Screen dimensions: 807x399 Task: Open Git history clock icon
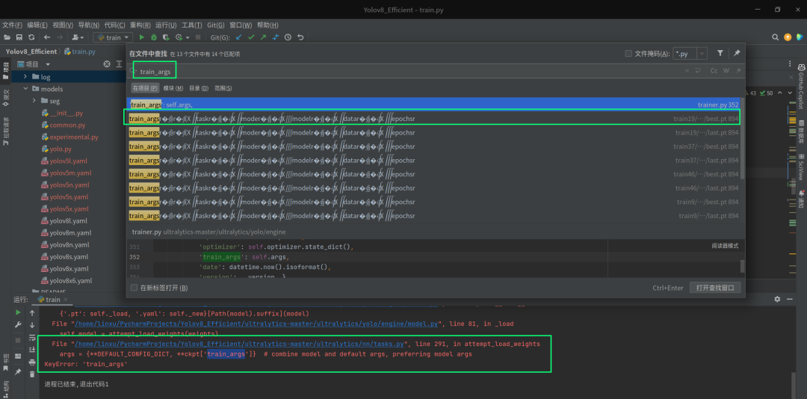pyautogui.click(x=288, y=37)
